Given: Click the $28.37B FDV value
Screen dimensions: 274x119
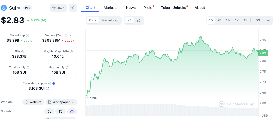Looking at the screenshot, I should (x=19, y=56).
